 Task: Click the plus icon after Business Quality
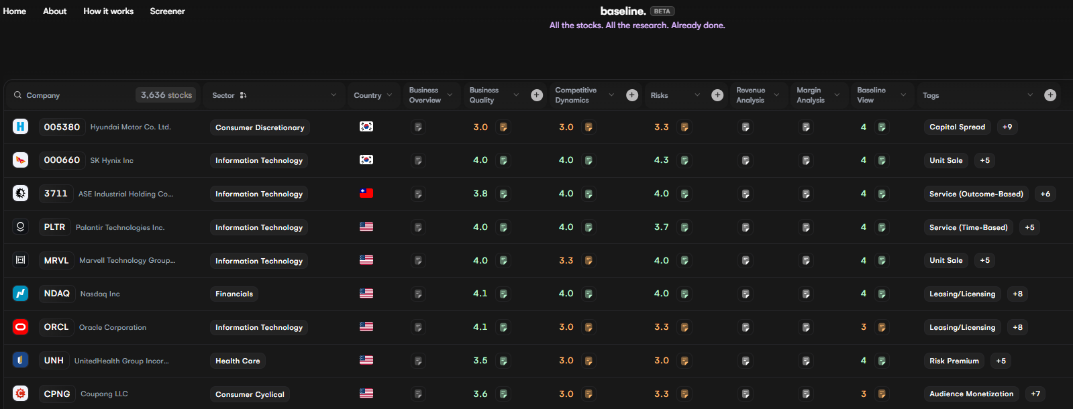[x=537, y=95]
